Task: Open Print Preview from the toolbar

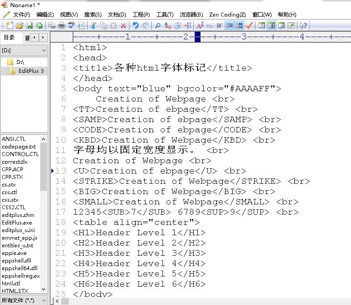Action: tap(52, 25)
